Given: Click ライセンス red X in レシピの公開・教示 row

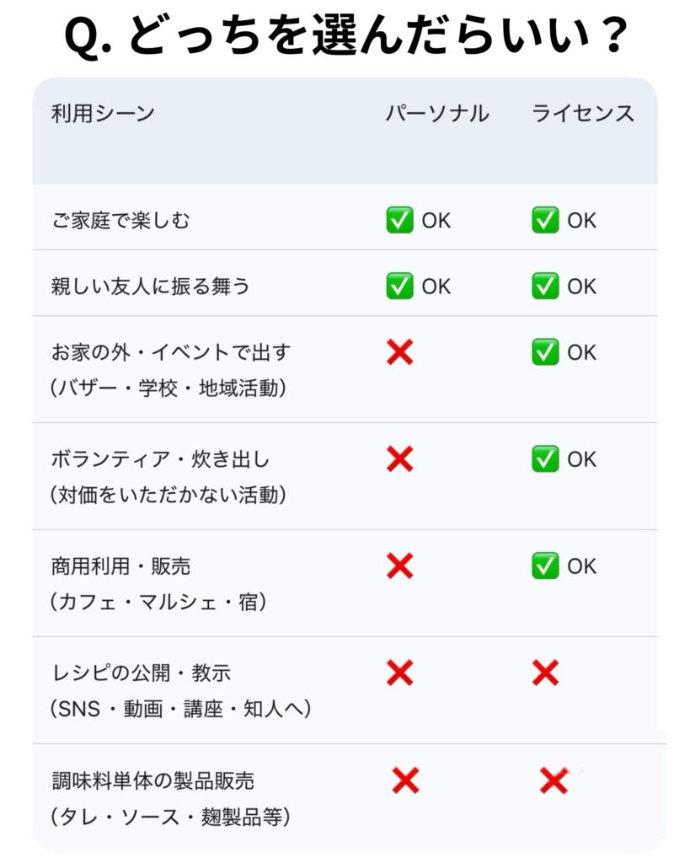Looking at the screenshot, I should tap(545, 673).
